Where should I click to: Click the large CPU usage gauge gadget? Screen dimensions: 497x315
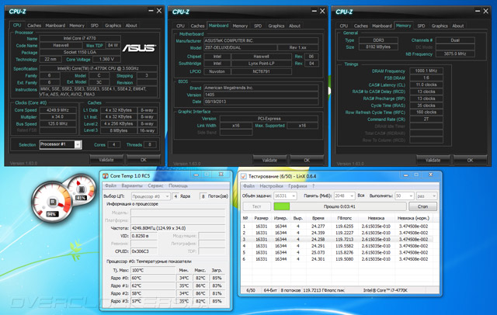point(52,202)
